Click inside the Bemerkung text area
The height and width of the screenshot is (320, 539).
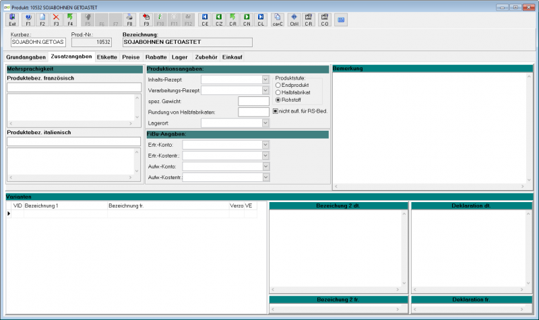coord(430,128)
